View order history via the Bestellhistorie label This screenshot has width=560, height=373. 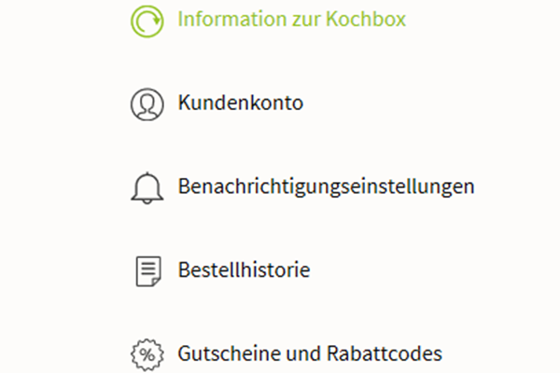pyautogui.click(x=244, y=269)
